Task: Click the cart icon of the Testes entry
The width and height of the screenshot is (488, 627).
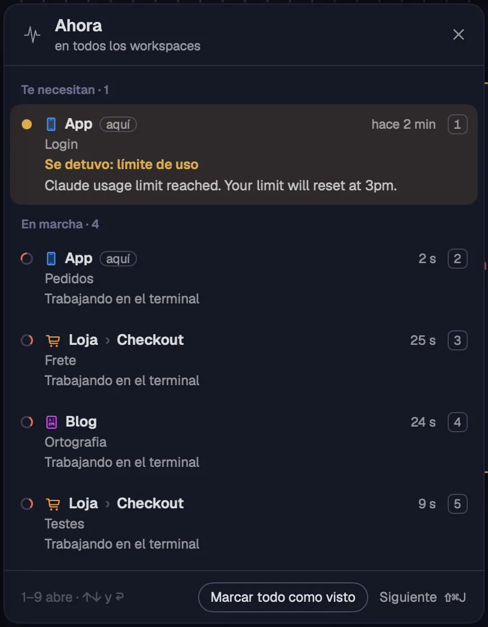Action: pos(53,504)
